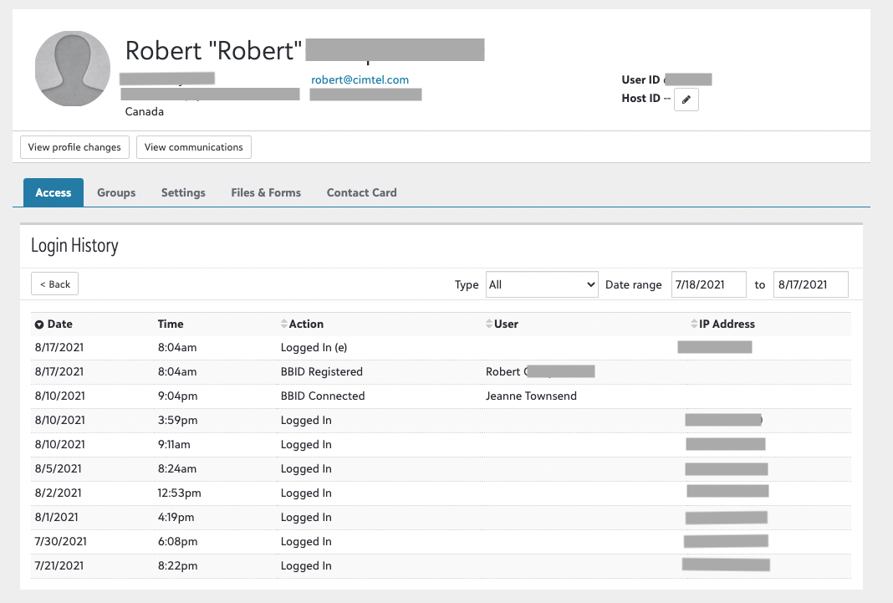Open the Type filter dropdown
The height and width of the screenshot is (603, 893).
[x=542, y=284]
